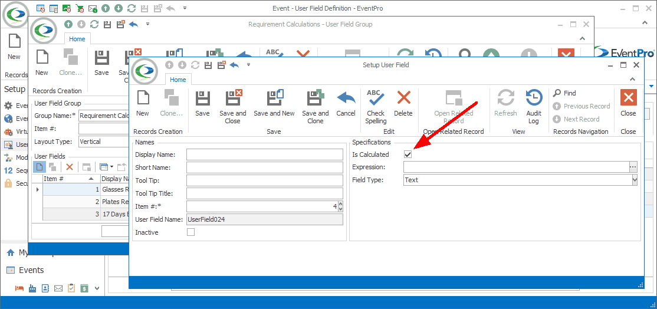The height and width of the screenshot is (309, 657).
Task: Sort by Item # column header
Action: pos(71,179)
